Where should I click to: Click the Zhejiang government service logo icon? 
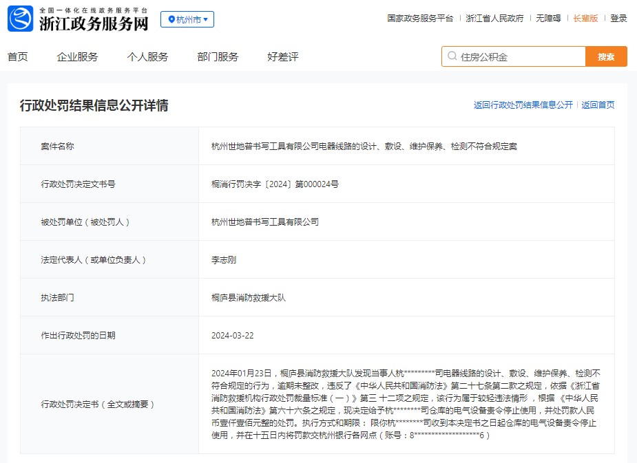click(x=20, y=19)
